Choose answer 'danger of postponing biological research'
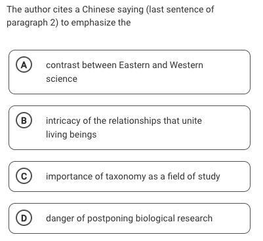Screen dimensions: 263x241 pos(129,219)
